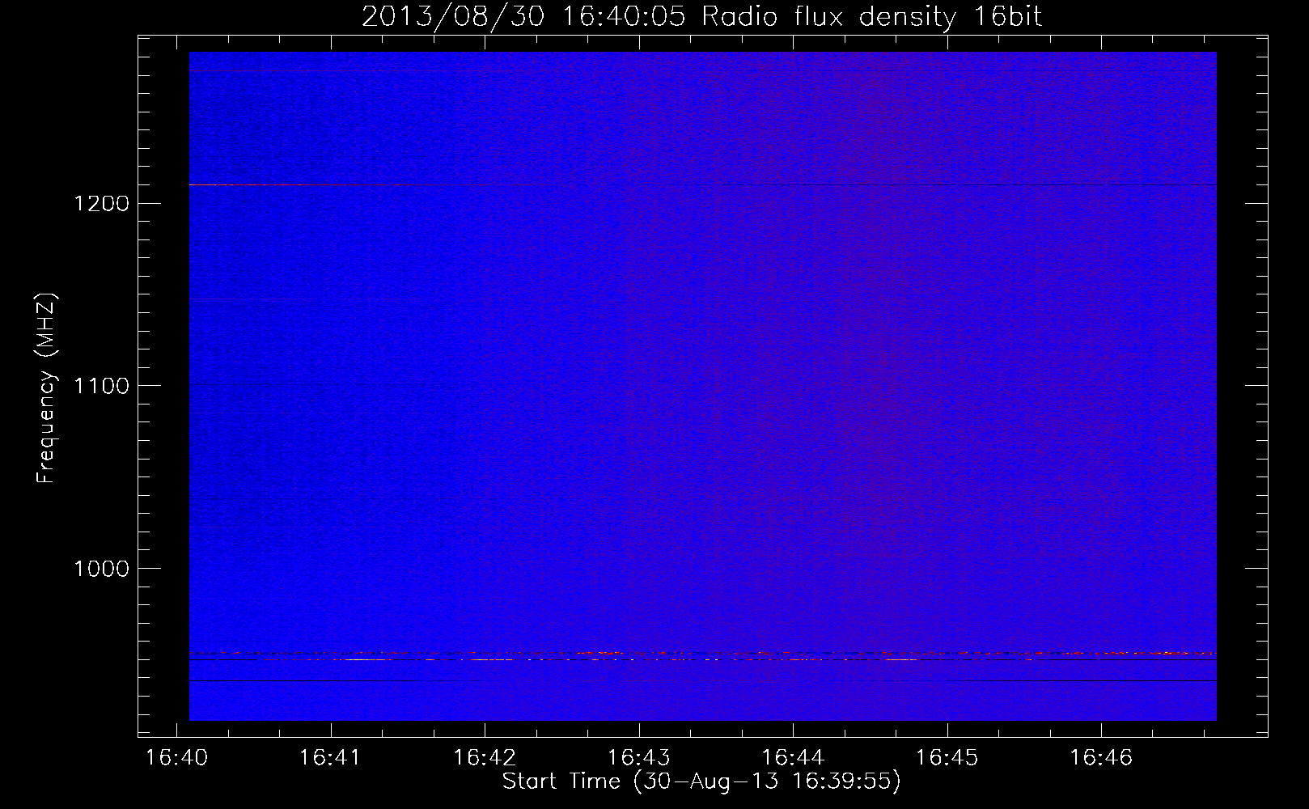The width and height of the screenshot is (1309, 809).
Task: Click the 16:46 time tick label
Action: [x=1101, y=758]
